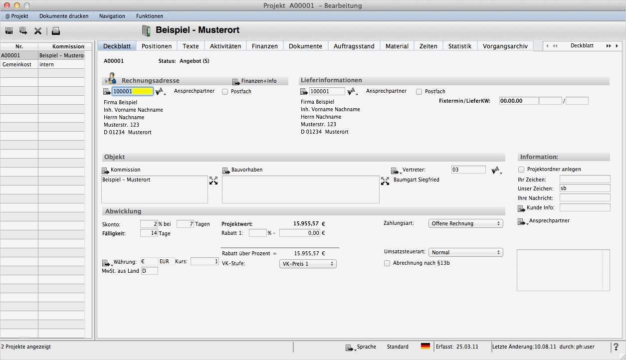Switch to the Positionen tab

[157, 46]
